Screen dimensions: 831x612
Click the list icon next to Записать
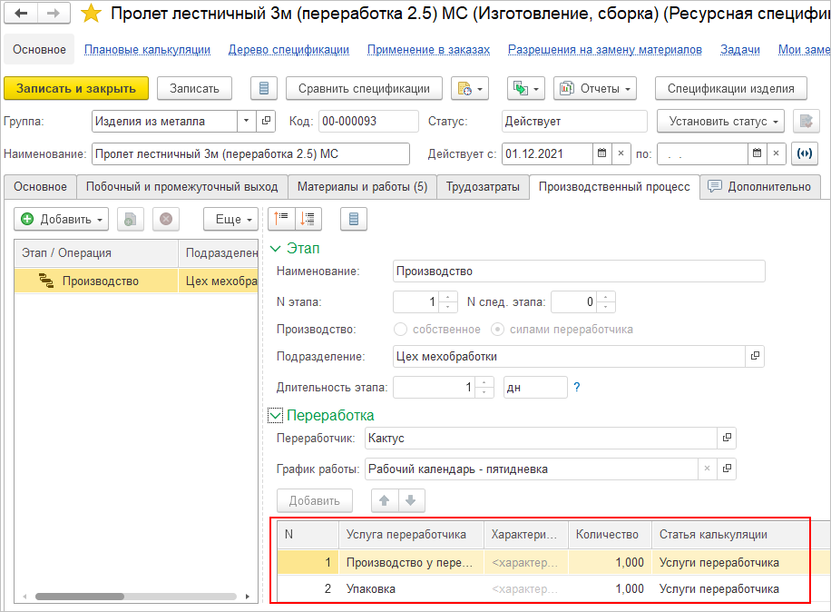point(263,88)
